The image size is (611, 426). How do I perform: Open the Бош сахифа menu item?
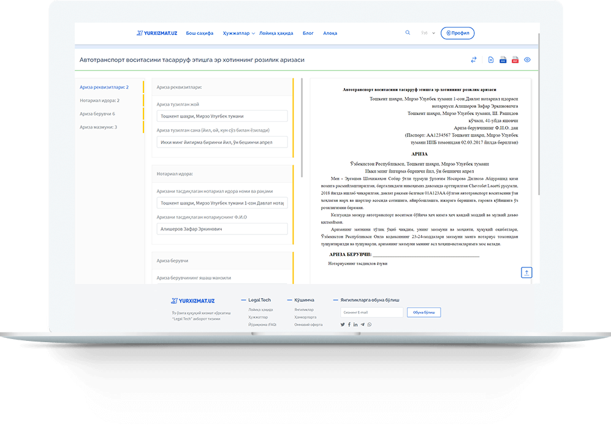(x=200, y=33)
